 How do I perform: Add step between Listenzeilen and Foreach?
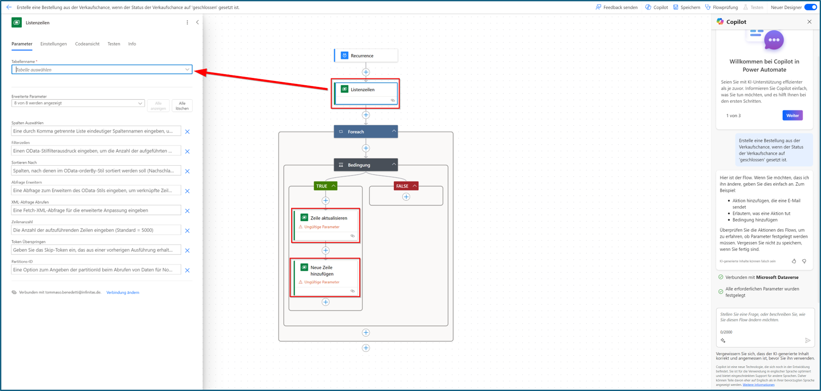tap(366, 115)
